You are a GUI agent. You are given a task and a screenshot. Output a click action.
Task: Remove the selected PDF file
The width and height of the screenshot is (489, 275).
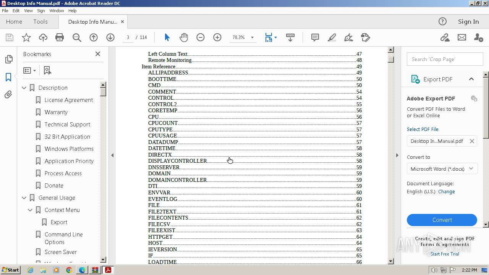pos(472,141)
